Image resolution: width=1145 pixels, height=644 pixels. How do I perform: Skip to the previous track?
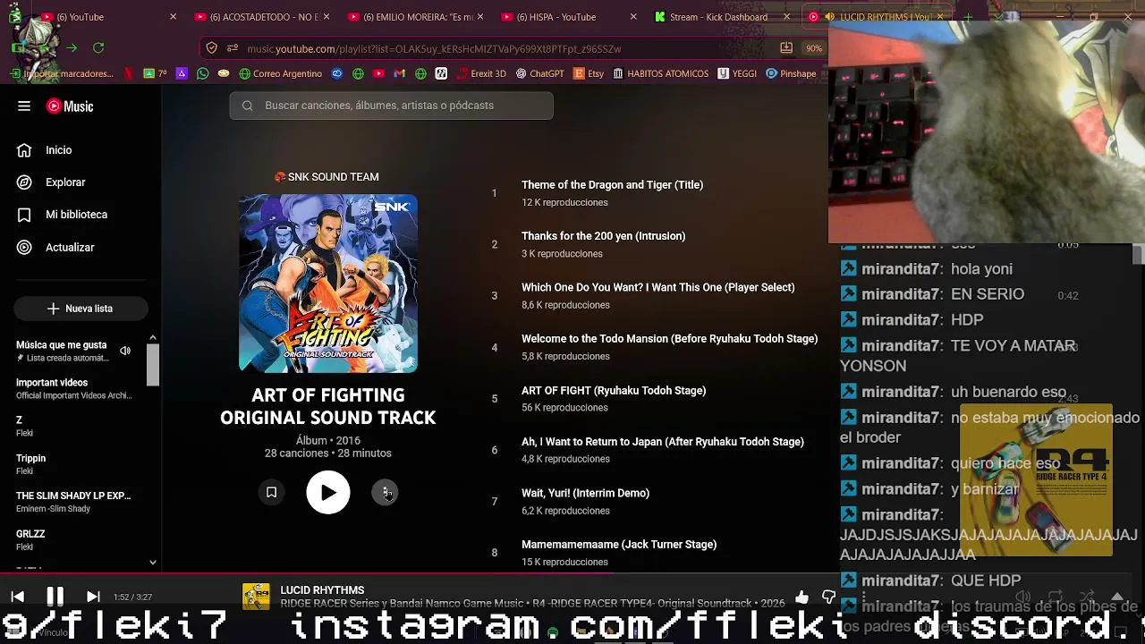coord(17,597)
